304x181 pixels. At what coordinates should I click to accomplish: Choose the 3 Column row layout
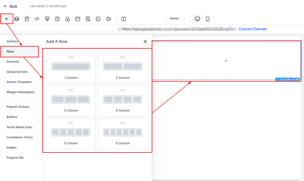pyautogui.click(x=71, y=101)
